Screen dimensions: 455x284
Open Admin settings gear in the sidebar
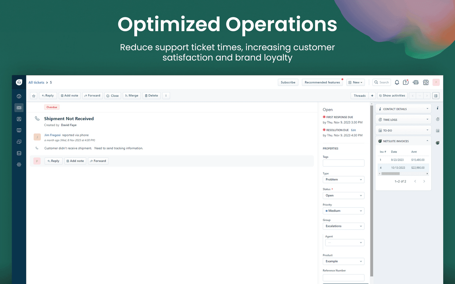(19, 164)
